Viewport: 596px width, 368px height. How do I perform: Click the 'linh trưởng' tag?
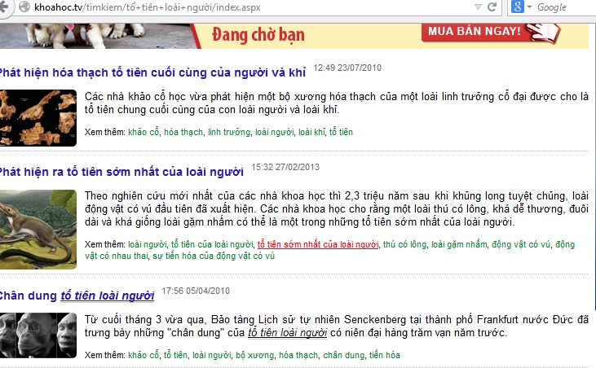[229, 132]
